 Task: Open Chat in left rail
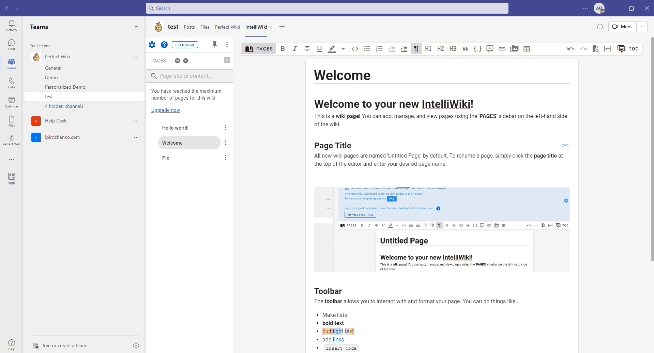click(12, 45)
